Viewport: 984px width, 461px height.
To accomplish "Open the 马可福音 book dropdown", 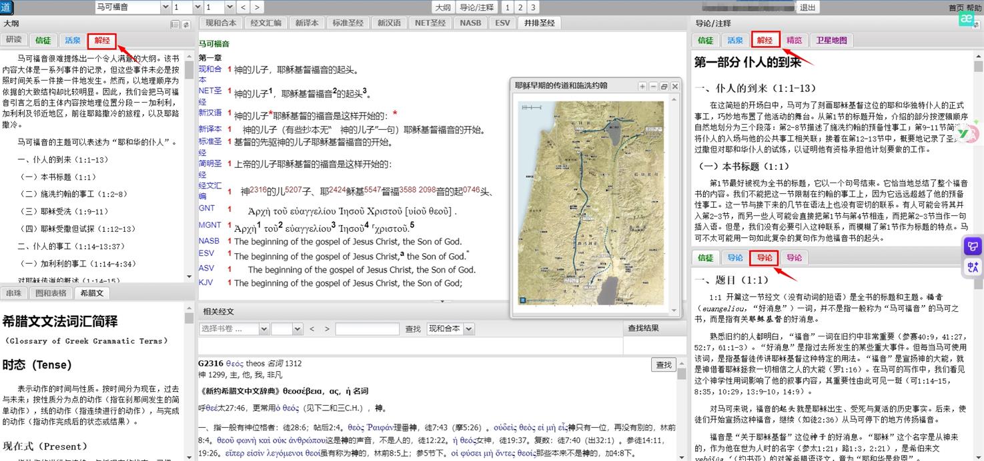I will pos(165,7).
